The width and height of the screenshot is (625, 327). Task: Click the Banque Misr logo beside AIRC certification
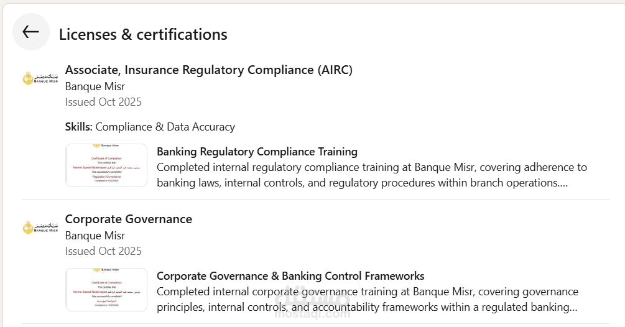(x=40, y=78)
